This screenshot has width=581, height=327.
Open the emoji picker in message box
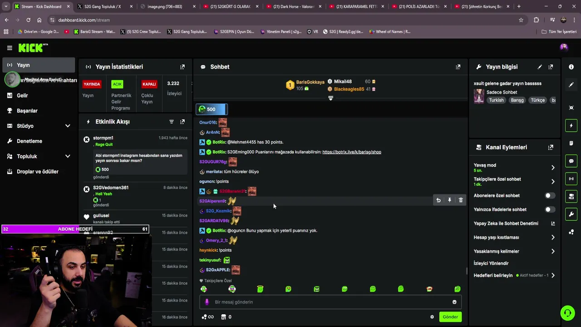[x=454, y=302]
